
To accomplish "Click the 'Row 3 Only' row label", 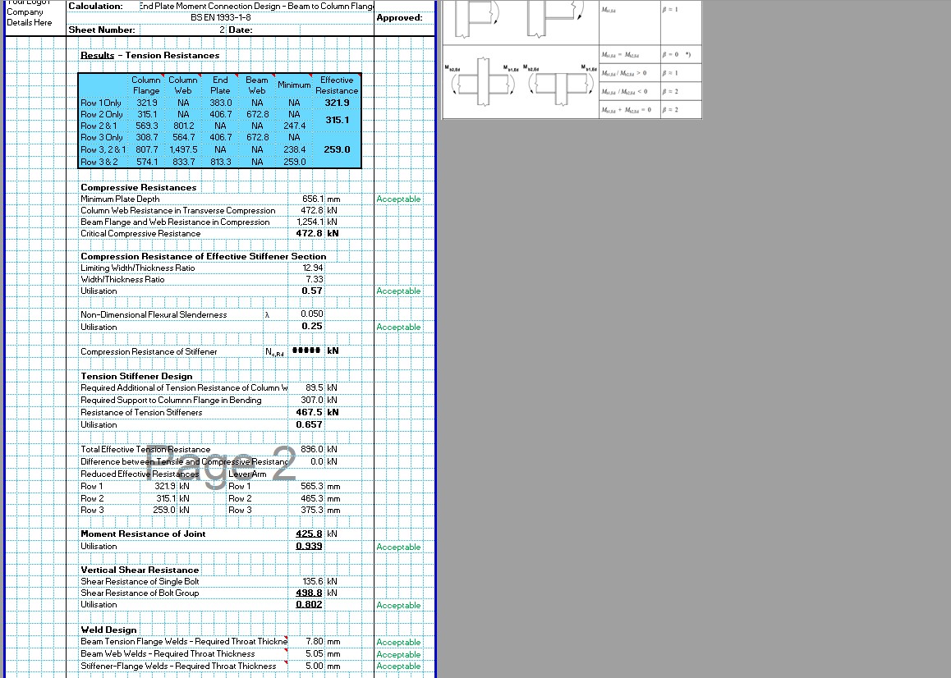I will click(101, 138).
